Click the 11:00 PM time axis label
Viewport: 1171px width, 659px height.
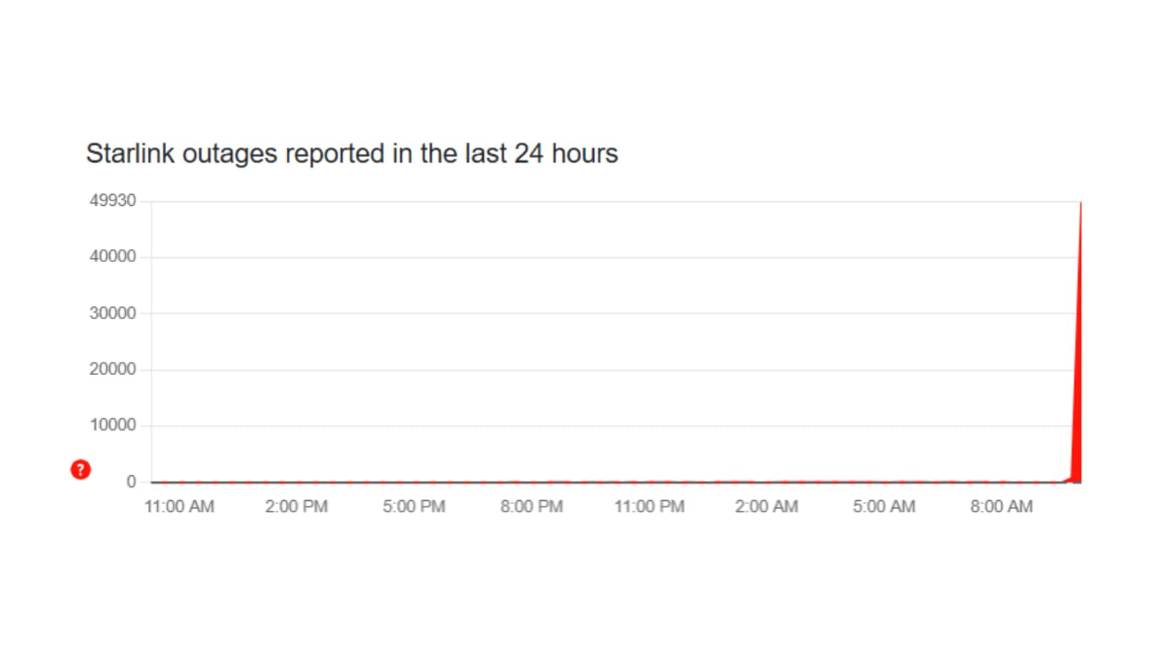[649, 507]
